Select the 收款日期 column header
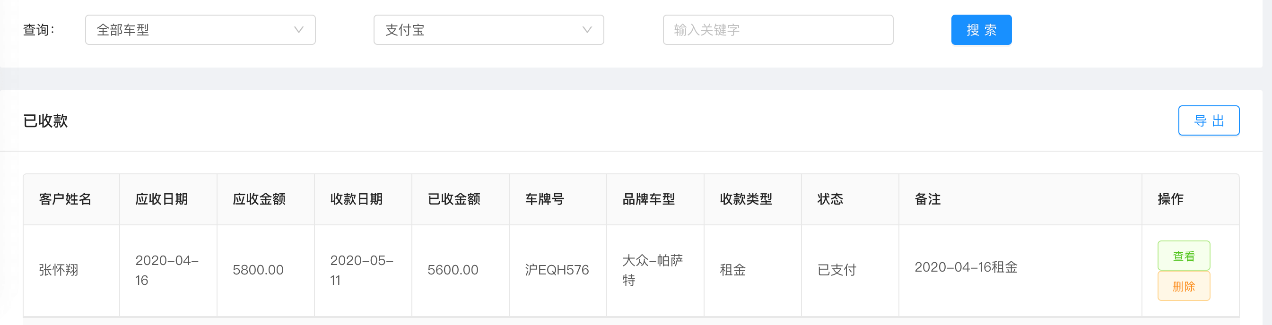 tap(356, 199)
